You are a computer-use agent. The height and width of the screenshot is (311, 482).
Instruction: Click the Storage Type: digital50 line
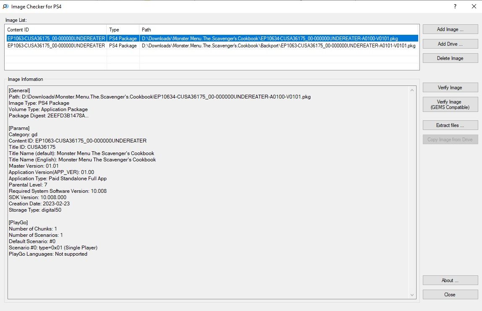(x=35, y=210)
